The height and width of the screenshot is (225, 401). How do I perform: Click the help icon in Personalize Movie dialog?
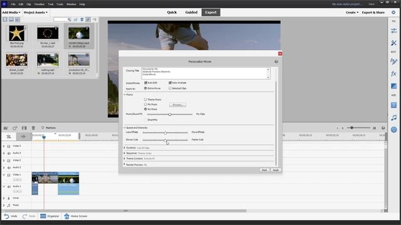(x=276, y=61)
